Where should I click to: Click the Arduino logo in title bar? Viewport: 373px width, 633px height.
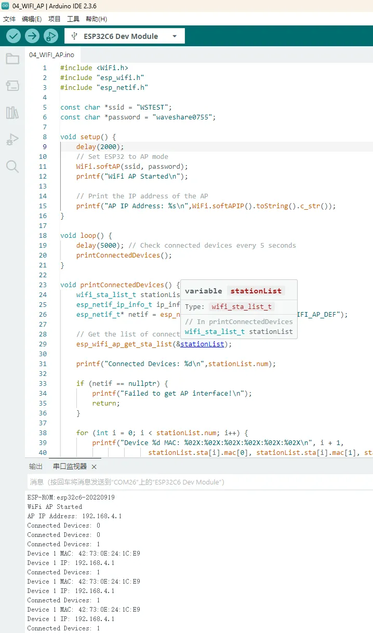click(6, 6)
